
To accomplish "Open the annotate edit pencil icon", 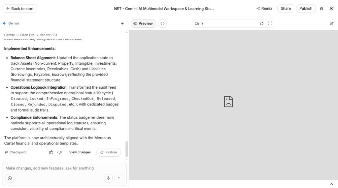I will pos(331,23).
